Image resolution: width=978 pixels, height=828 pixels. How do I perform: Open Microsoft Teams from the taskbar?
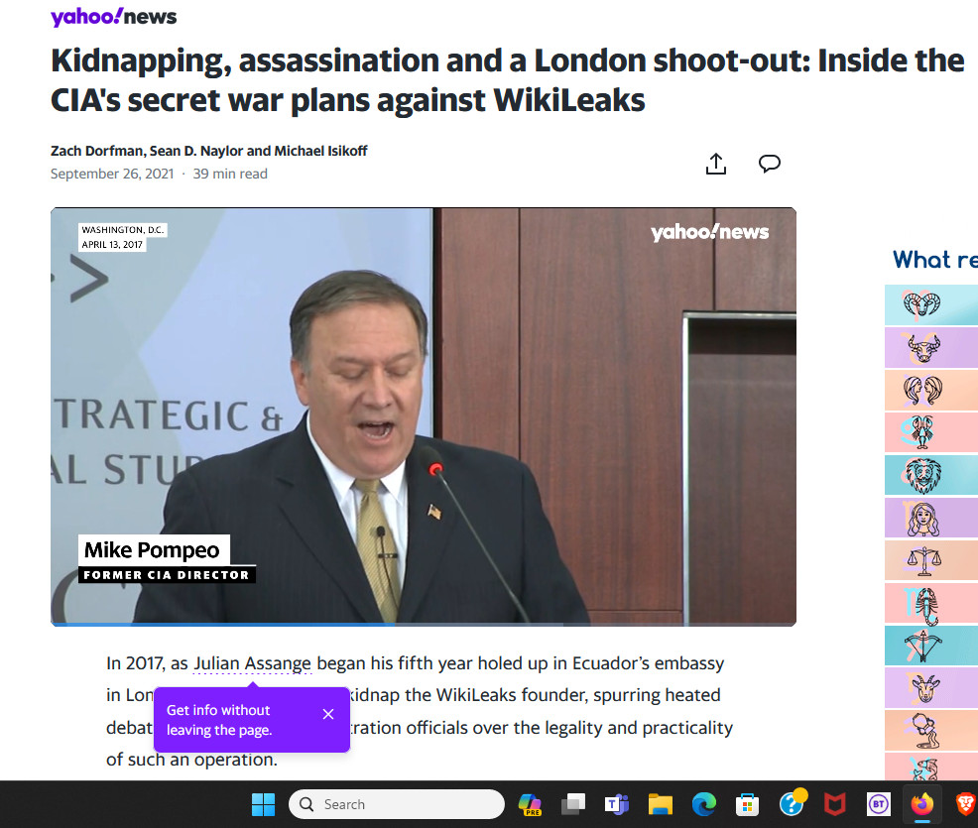pyautogui.click(x=616, y=804)
